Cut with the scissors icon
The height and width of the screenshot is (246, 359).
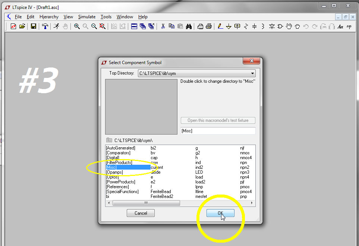163,26
